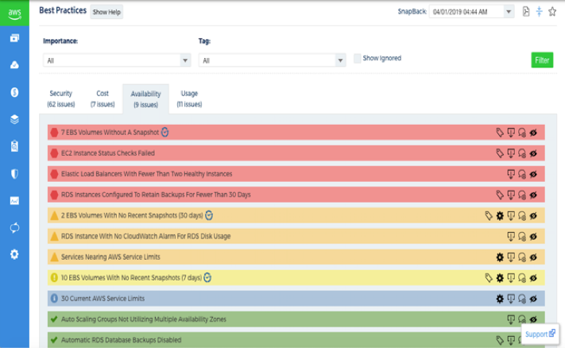Click gear icon on Services Nearing AWS Service Limits row

pyautogui.click(x=500, y=257)
